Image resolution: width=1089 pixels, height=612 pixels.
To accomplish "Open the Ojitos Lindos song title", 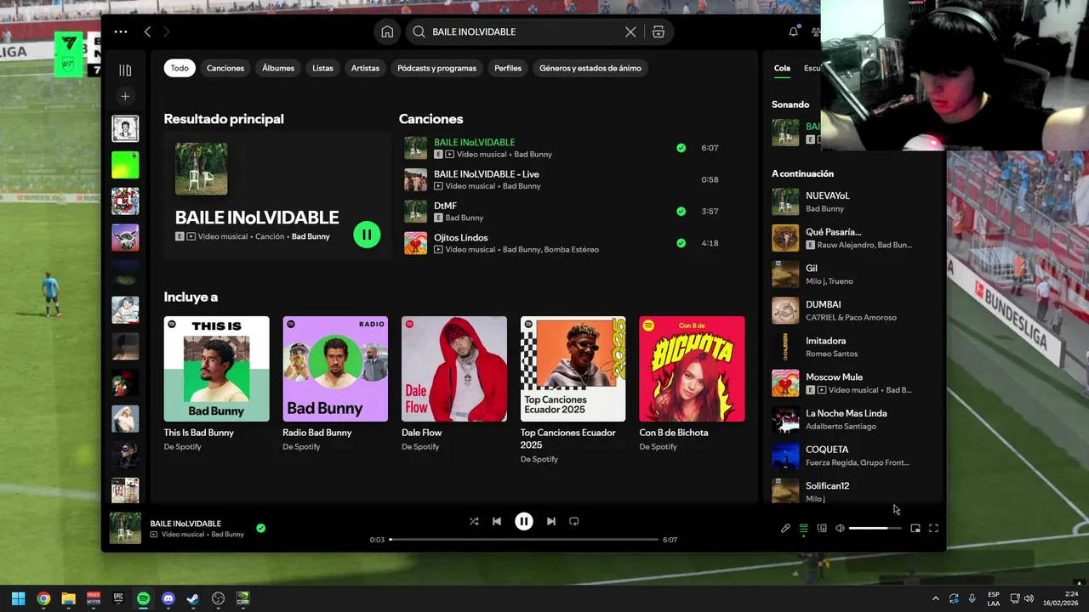I will [461, 238].
